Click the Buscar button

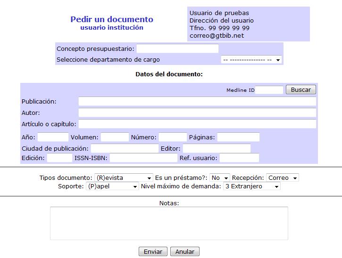coord(300,90)
